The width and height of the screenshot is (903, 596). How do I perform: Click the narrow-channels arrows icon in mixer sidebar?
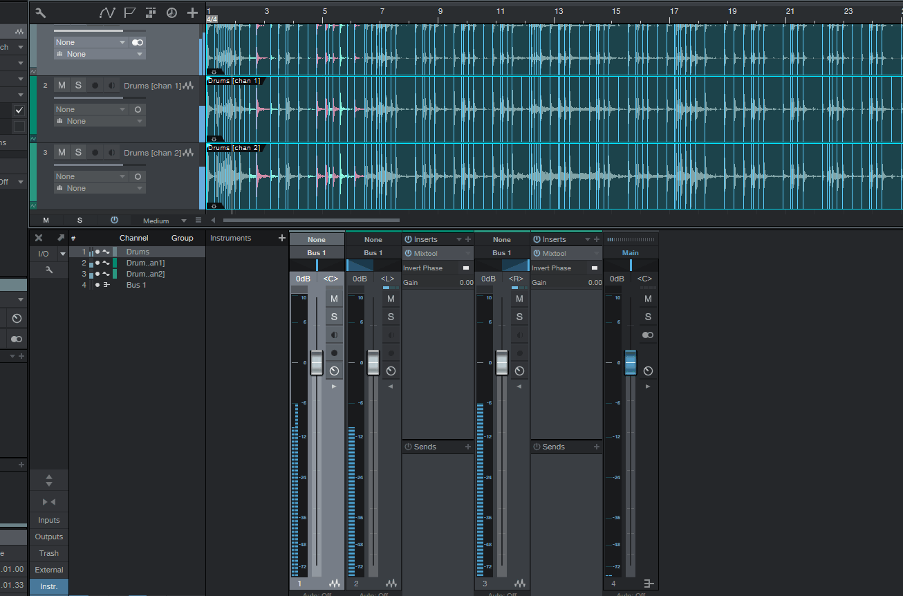(49, 501)
